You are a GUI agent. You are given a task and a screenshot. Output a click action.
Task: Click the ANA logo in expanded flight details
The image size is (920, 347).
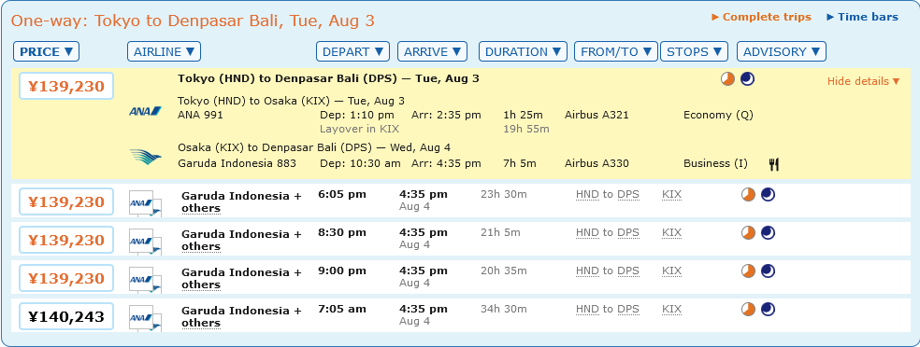tap(145, 111)
